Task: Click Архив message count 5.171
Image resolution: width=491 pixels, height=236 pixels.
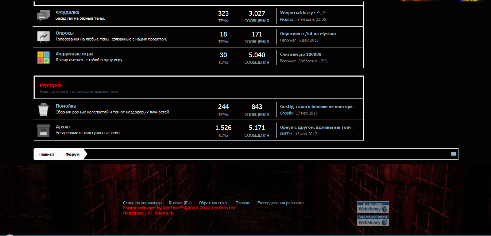Action: (x=257, y=128)
